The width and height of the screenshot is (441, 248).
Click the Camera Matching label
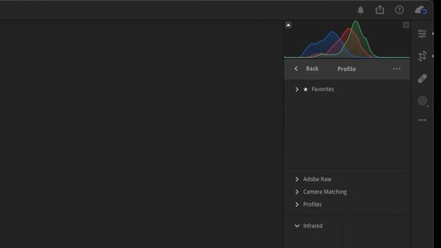[325, 192]
